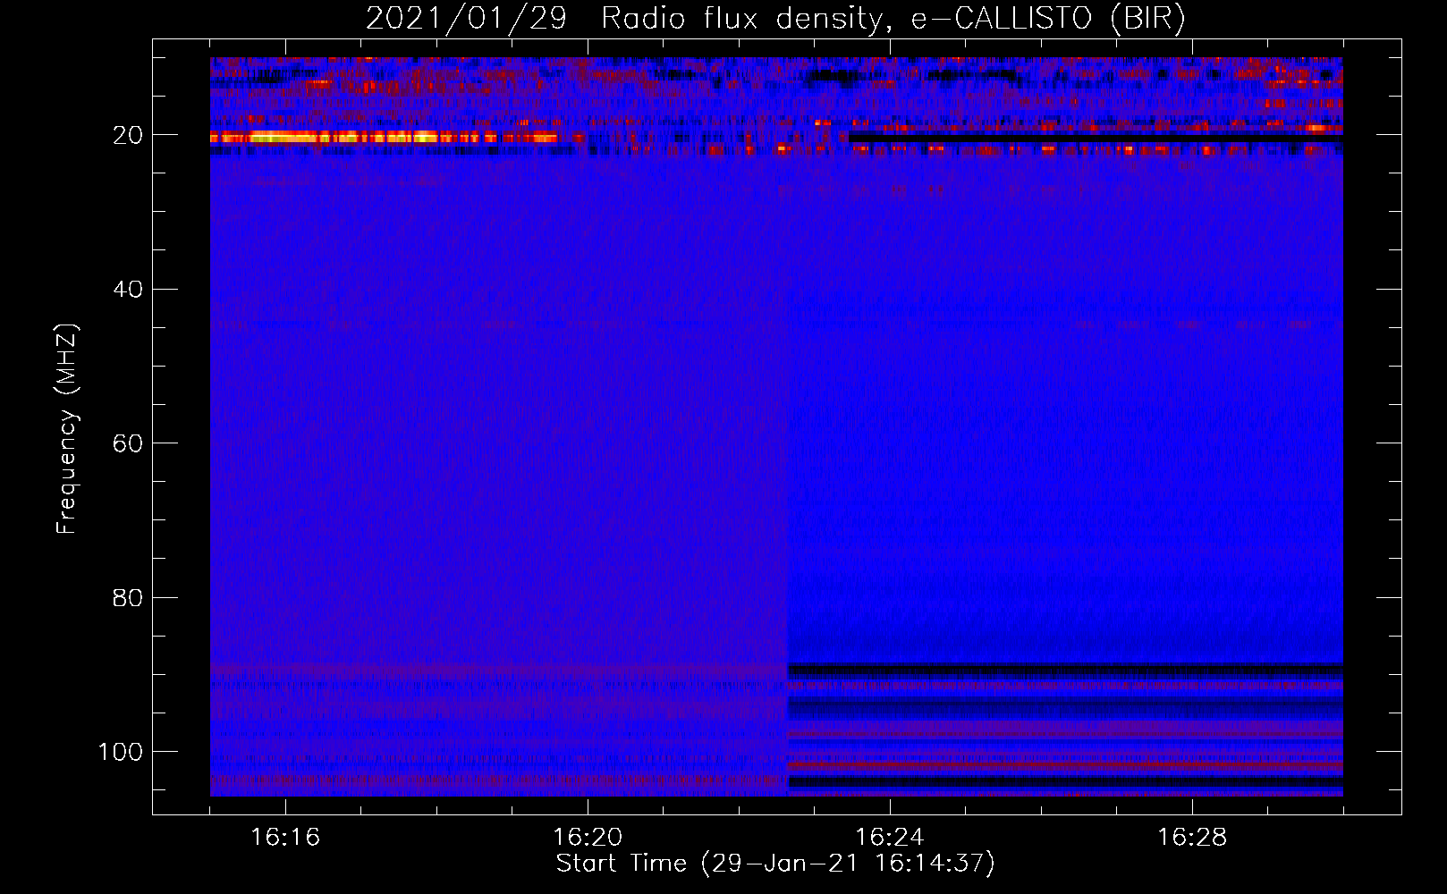
Task: Click the 100 MHz frequency tick label
Action: tap(121, 752)
